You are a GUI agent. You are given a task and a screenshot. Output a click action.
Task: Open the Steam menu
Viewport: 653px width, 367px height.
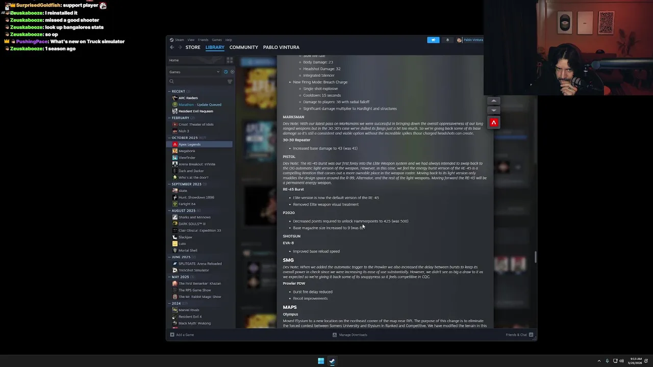179,40
